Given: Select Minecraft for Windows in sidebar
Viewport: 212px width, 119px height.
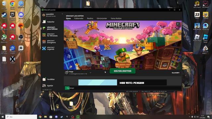Looking at the screenshot, I should pyautogui.click(x=50, y=35).
